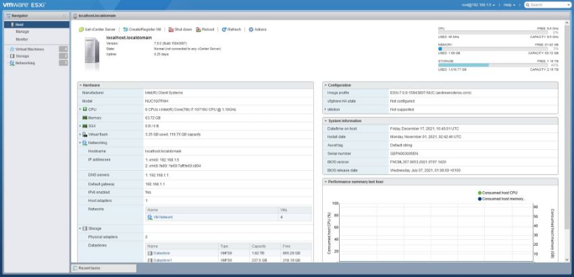574x277 pixels.
Task: Select Host in the Navigator
Action: click(x=36, y=24)
